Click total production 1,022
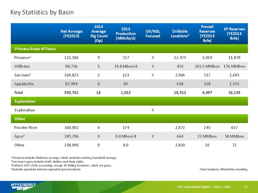Viewport: 258px width, 193px height. tap(126, 93)
